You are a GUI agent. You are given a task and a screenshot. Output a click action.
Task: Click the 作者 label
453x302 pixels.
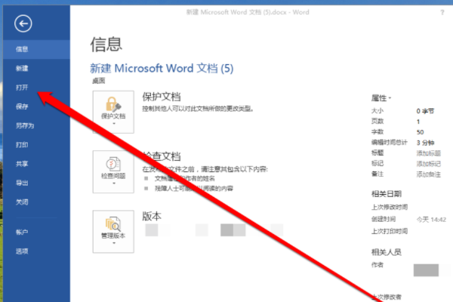[377, 265]
